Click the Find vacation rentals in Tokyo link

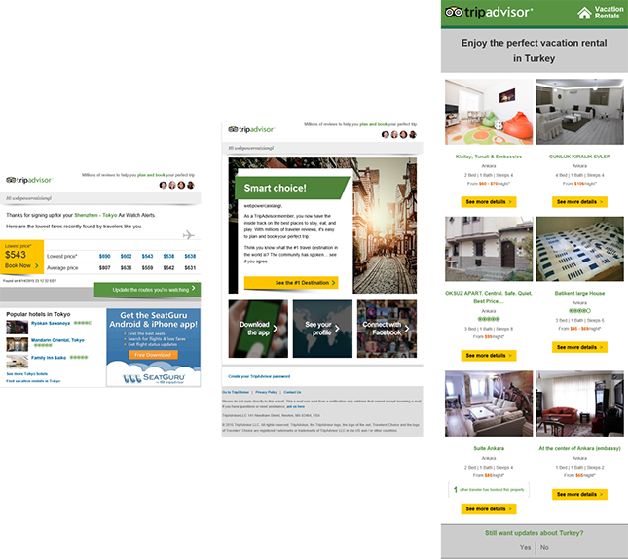click(x=33, y=381)
